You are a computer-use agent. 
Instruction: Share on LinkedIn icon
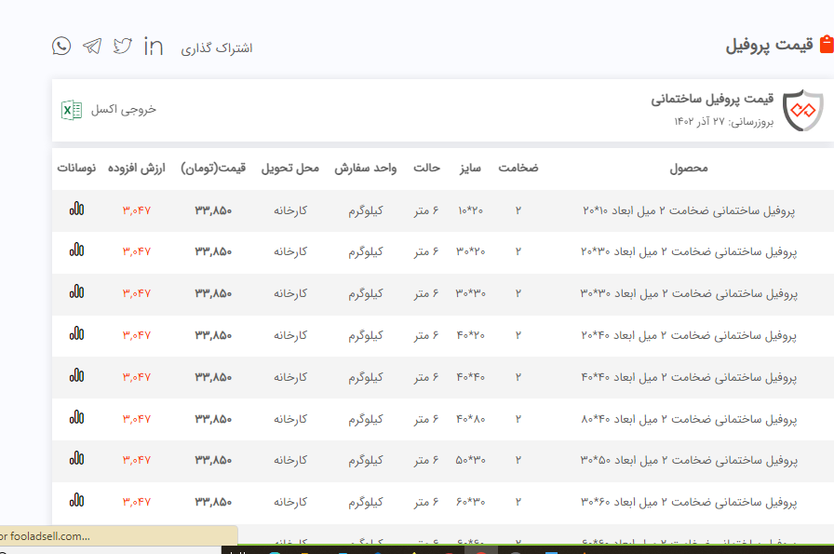tap(154, 46)
